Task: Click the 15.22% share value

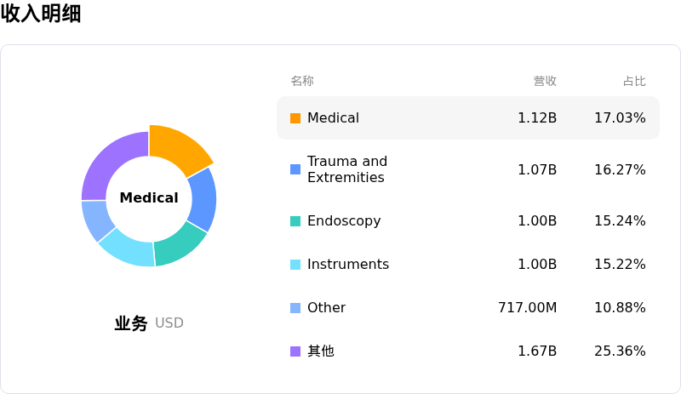Action: (x=621, y=264)
